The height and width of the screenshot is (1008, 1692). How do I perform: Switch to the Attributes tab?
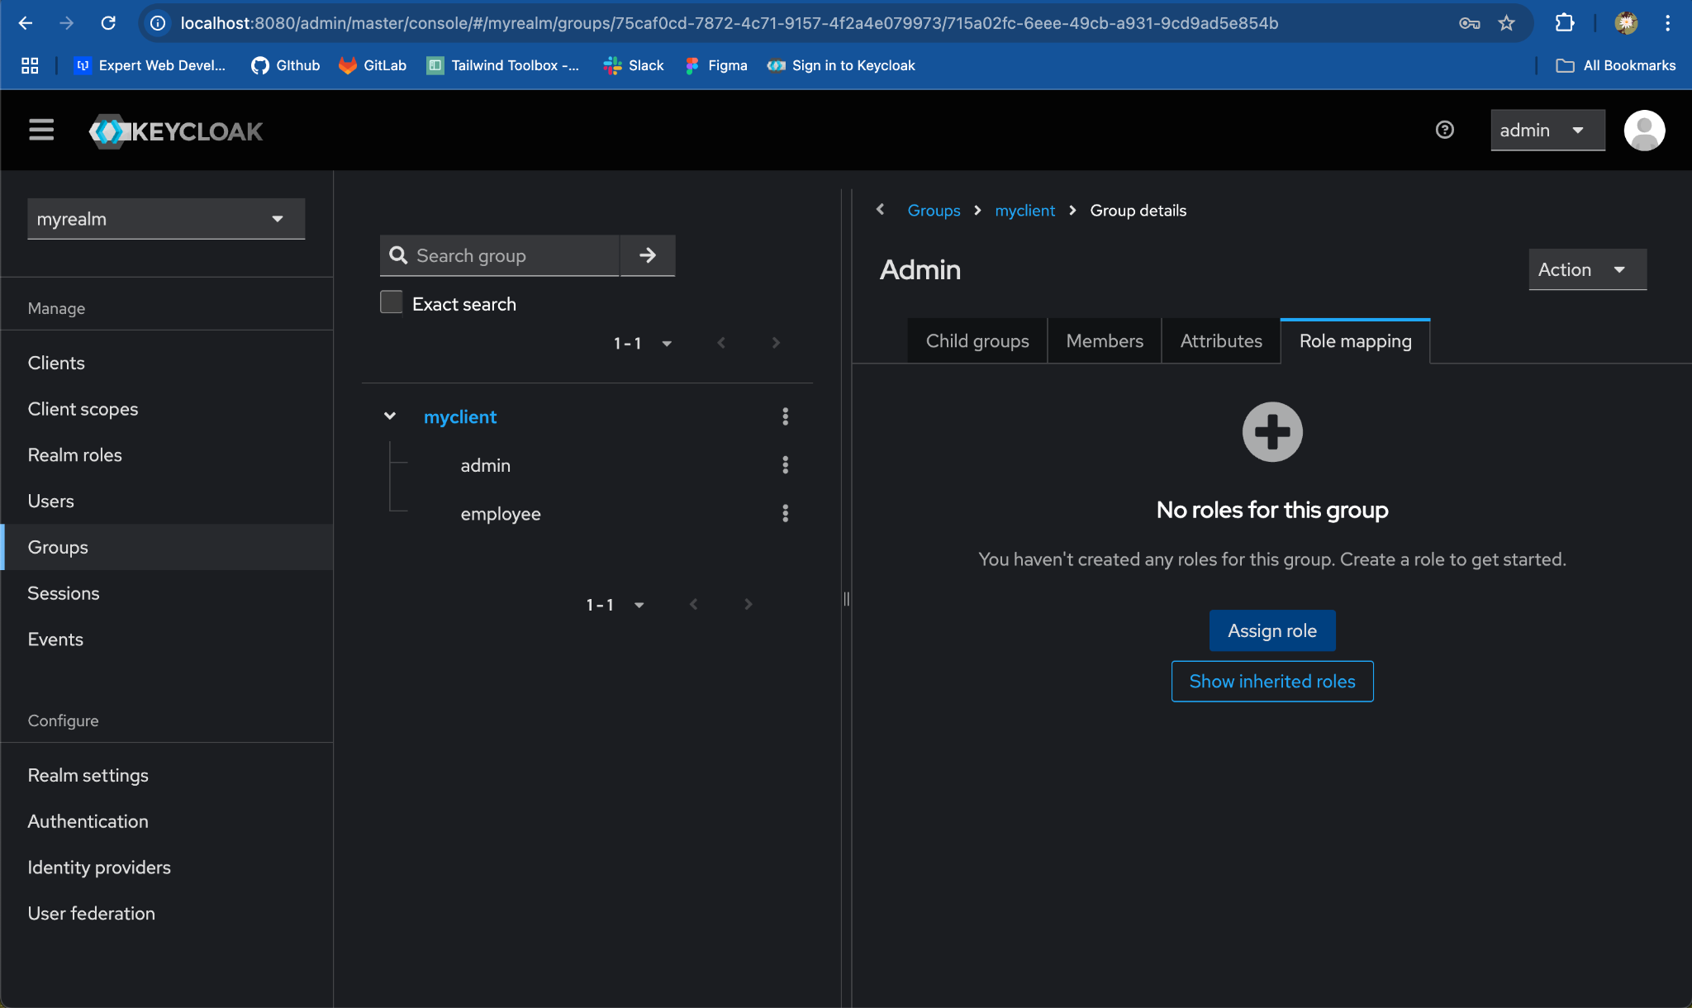tap(1220, 340)
